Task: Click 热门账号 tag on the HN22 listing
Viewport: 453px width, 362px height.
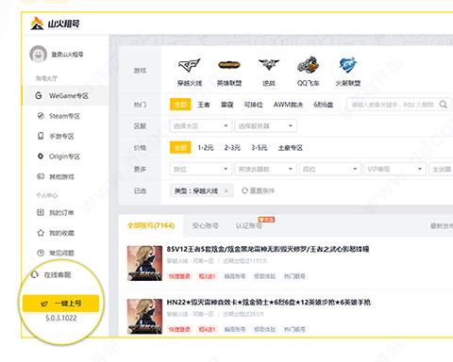Action: tap(294, 329)
